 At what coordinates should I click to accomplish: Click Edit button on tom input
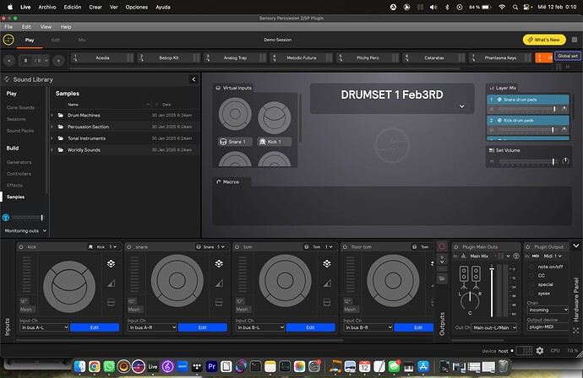[310, 327]
